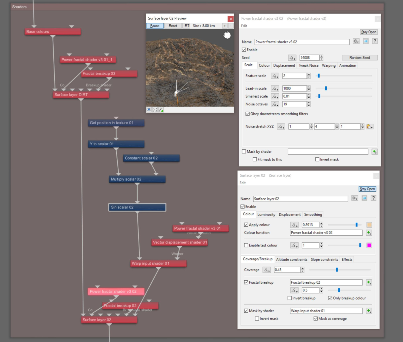Pause the Surface layer 02 preview

(x=155, y=26)
